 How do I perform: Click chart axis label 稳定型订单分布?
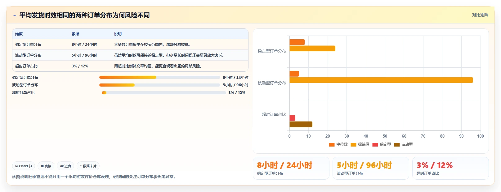point(272,51)
